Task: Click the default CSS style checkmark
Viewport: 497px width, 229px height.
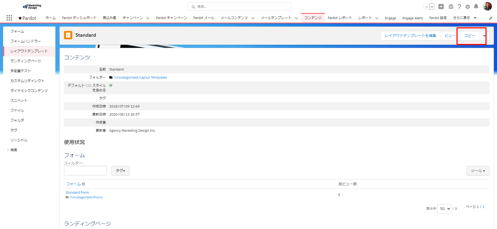Action: click(111, 85)
